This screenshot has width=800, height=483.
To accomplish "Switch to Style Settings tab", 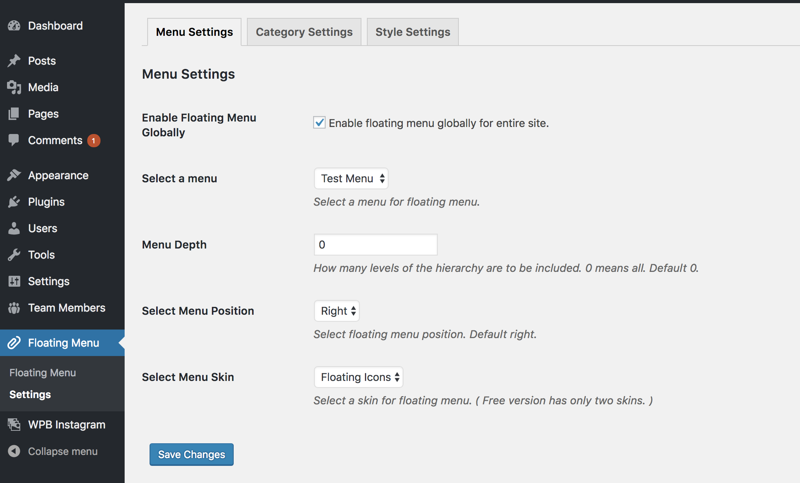I will [x=413, y=32].
